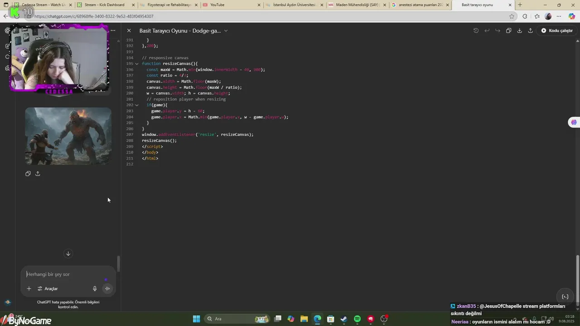Click the '</html>' closing tag line

point(150,158)
